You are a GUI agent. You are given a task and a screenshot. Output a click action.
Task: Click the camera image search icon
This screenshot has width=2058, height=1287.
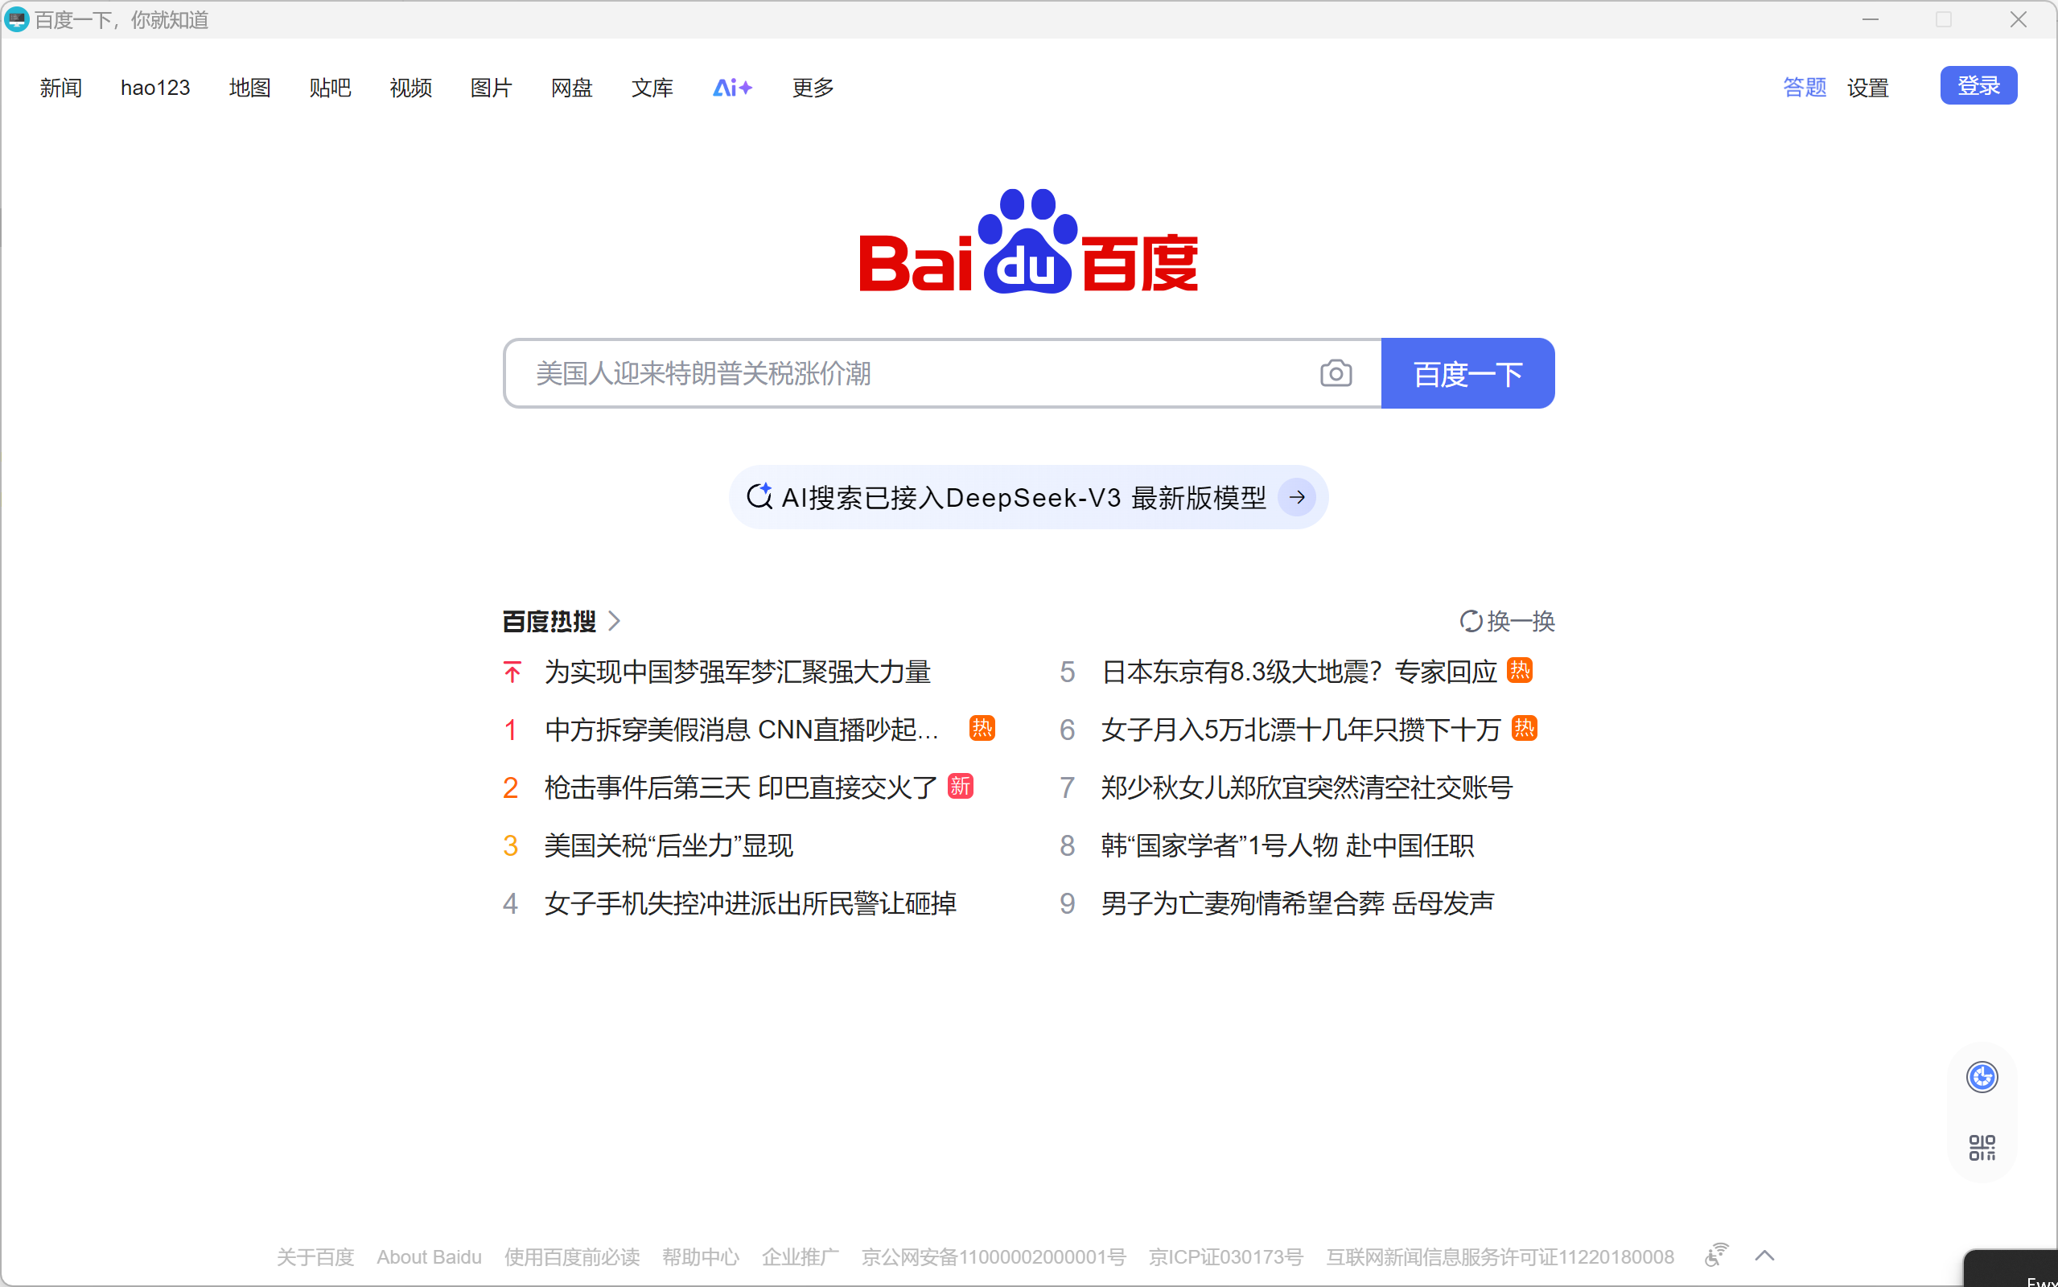pyautogui.click(x=1336, y=372)
